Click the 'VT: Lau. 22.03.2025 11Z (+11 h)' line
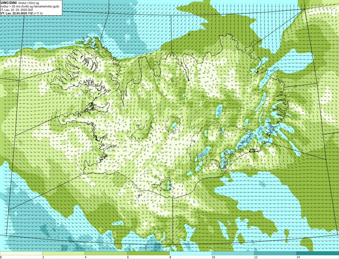Screen dimensions: 339x259 click(x=22, y=13)
